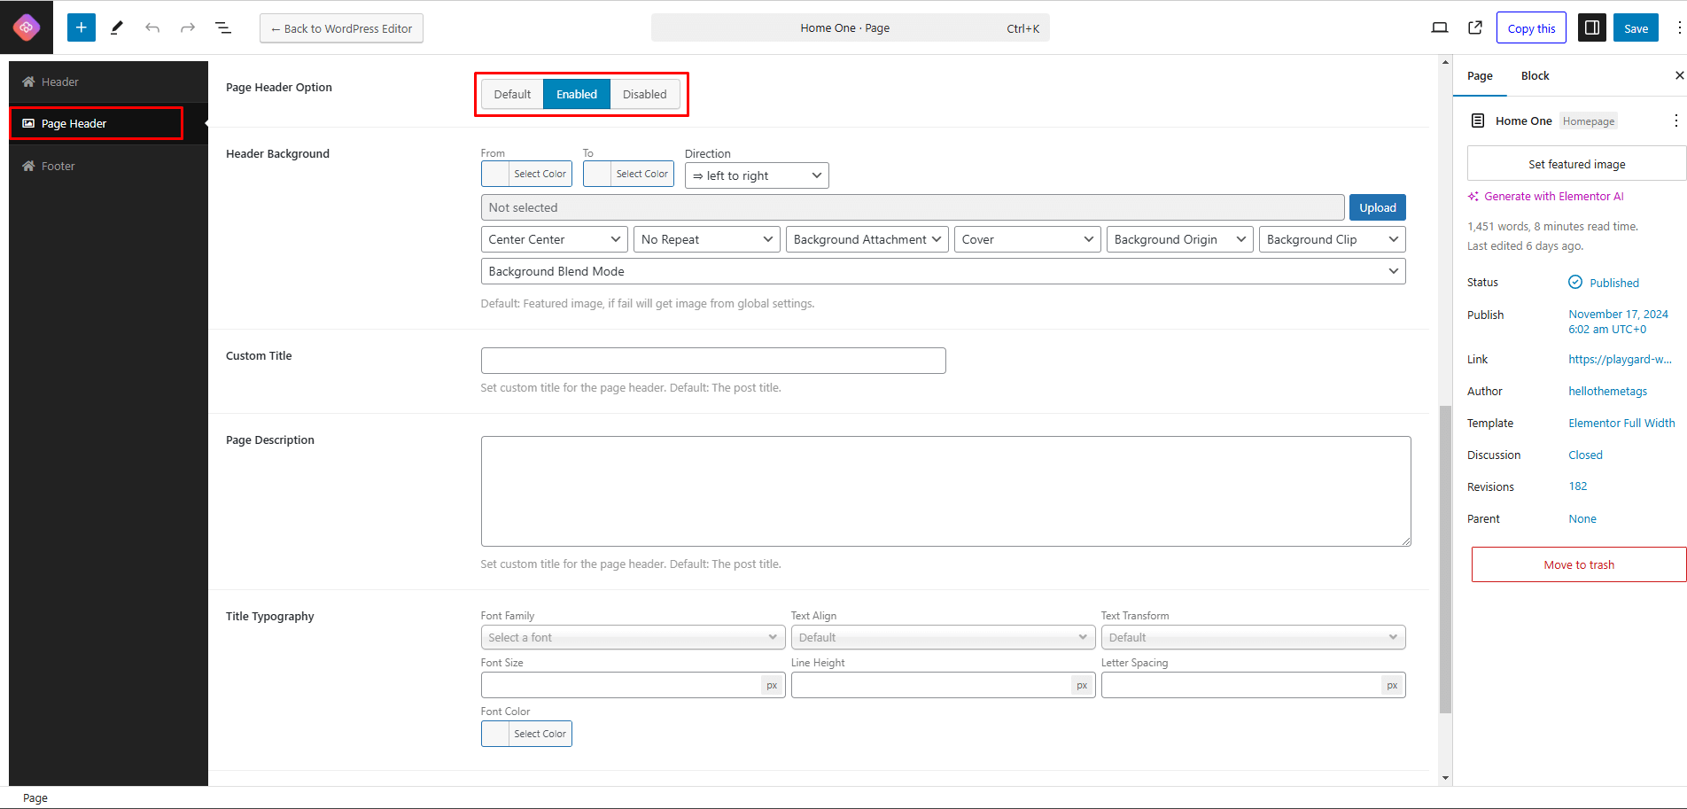The image size is (1687, 809).
Task: Open the Font Family select a font dropdown
Action: [x=634, y=637]
